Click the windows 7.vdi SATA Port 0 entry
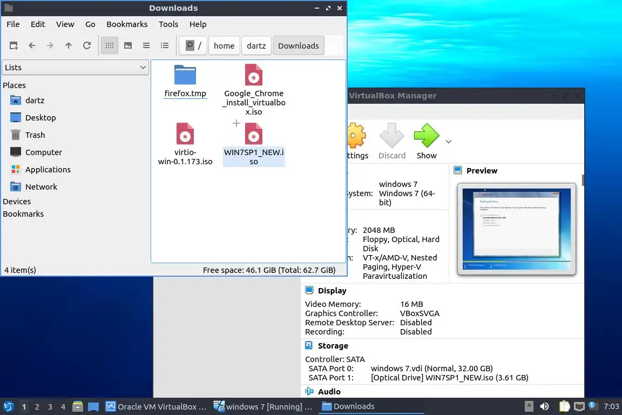 click(x=431, y=369)
